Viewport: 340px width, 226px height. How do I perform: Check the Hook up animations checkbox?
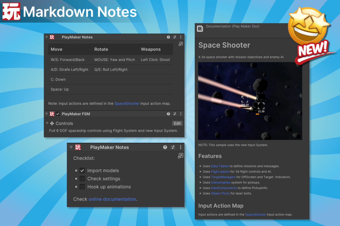[x=82, y=187]
